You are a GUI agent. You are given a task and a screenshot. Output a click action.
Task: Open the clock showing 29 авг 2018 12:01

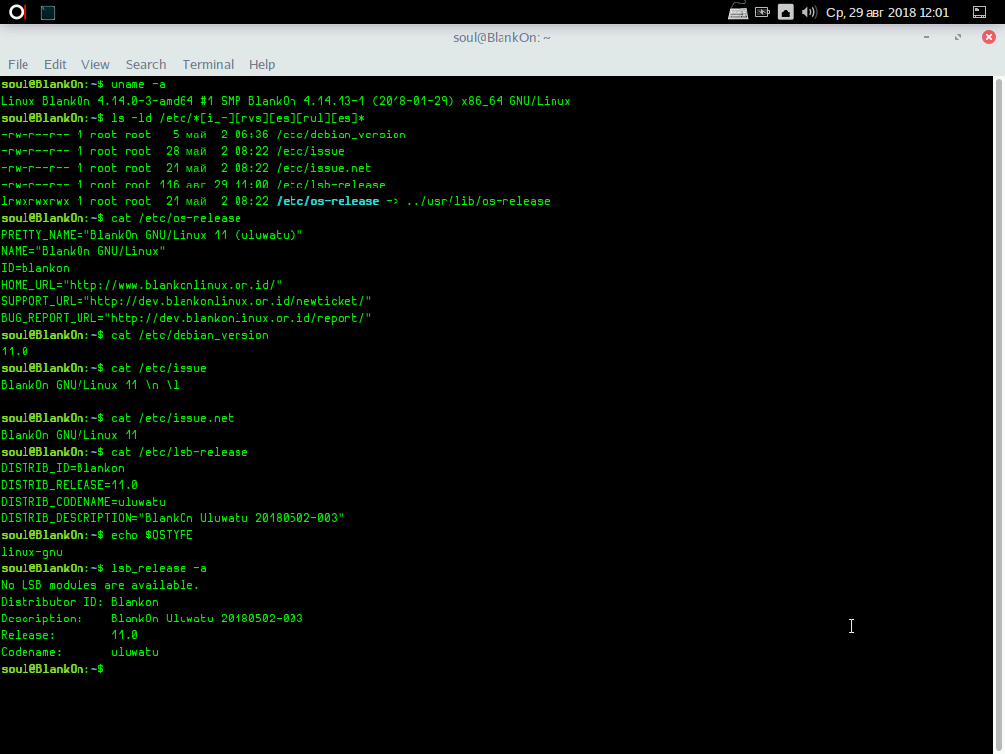887,12
